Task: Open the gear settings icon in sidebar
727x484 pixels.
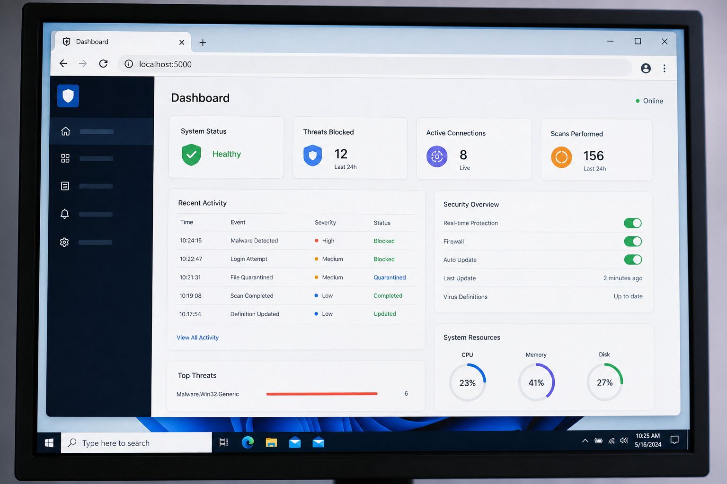Action: 64,242
